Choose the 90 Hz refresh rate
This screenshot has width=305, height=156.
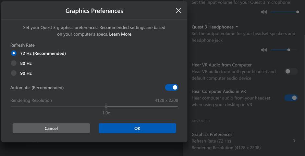pos(14,73)
